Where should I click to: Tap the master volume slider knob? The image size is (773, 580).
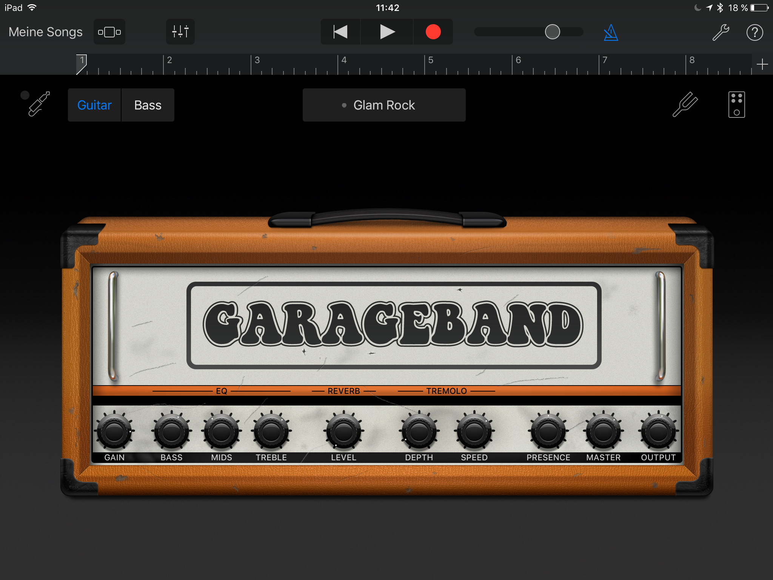tap(552, 32)
